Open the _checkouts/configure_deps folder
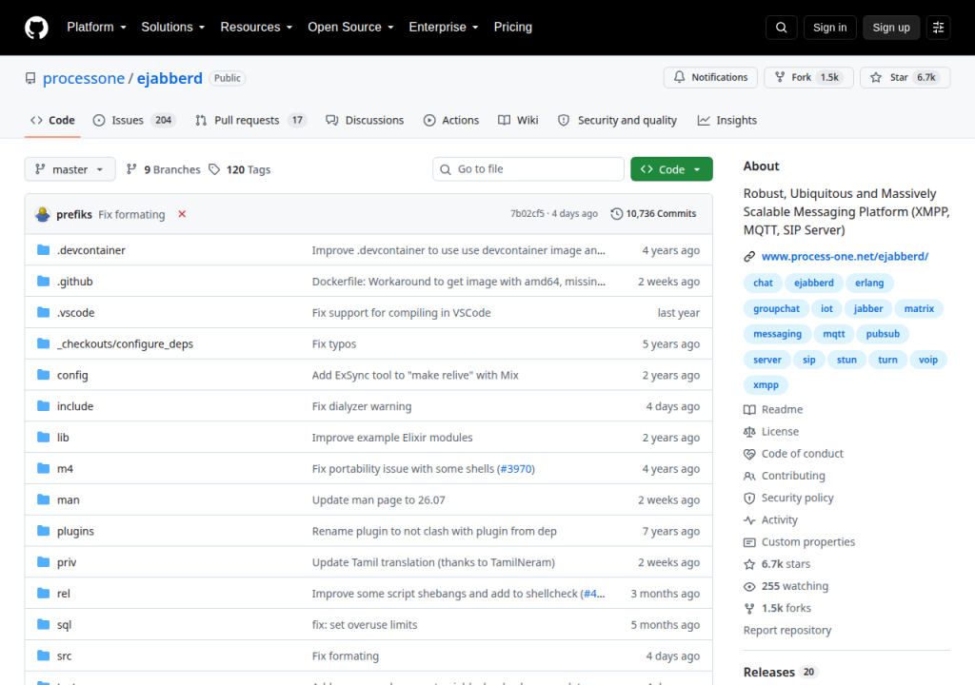 point(125,343)
